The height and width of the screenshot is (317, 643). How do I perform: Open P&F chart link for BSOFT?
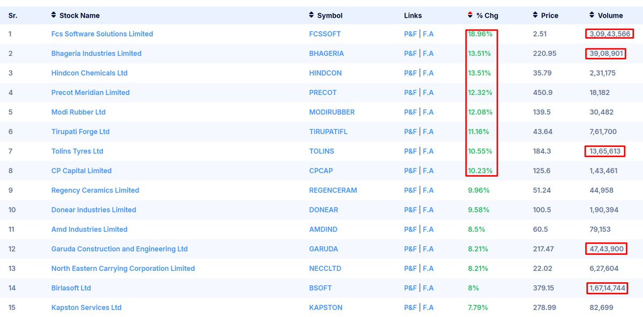(x=410, y=288)
